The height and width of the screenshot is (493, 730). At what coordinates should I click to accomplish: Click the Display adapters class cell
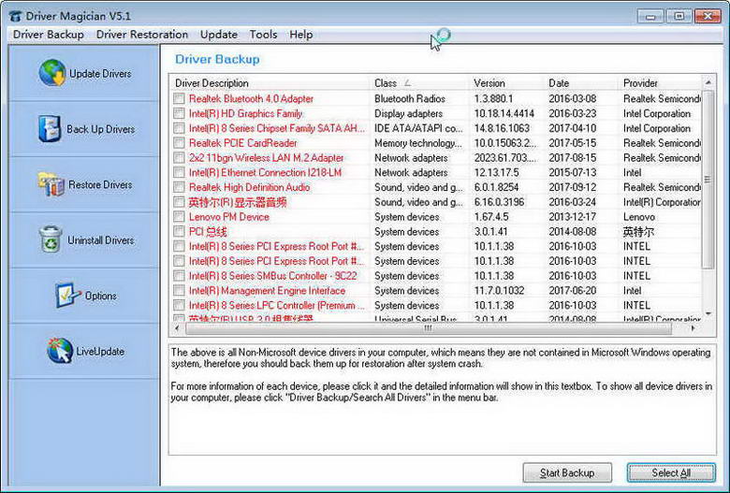coord(408,113)
